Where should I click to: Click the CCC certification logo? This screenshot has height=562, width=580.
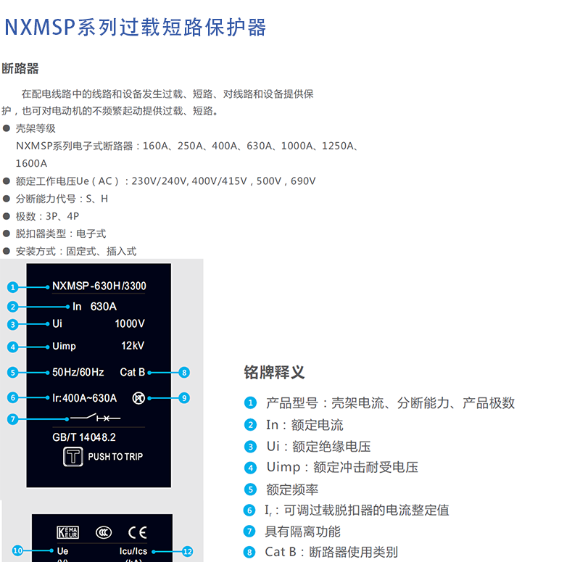[104, 533]
